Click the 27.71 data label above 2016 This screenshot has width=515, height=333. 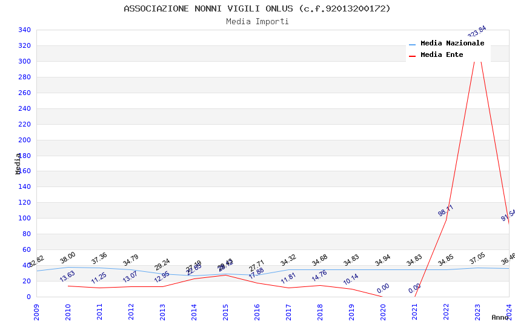tap(256, 266)
